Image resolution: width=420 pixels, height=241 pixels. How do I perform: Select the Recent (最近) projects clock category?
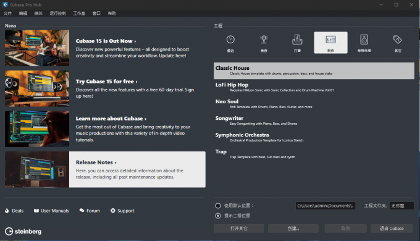pos(230,43)
